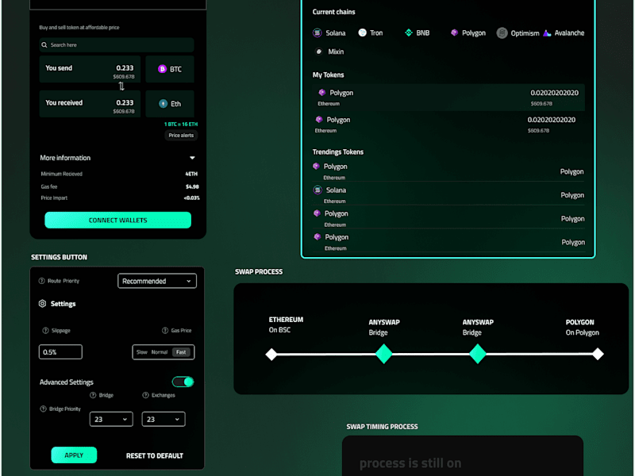Viewport: 635px width, 476px height.
Task: Click the You received amount box
Action: point(90,104)
